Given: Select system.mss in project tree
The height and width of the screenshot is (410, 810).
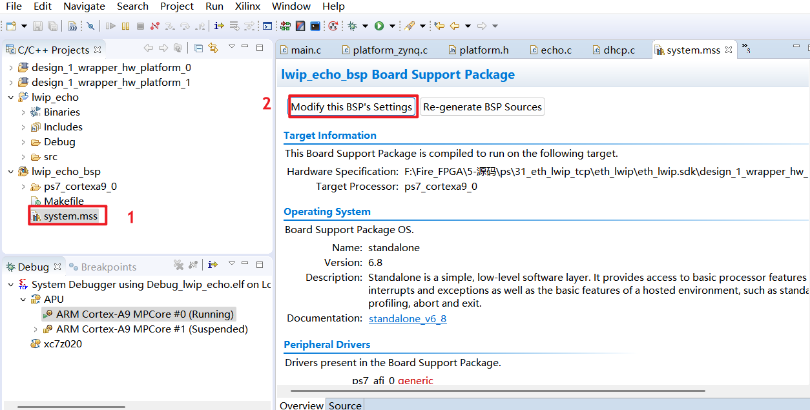Looking at the screenshot, I should (x=70, y=216).
